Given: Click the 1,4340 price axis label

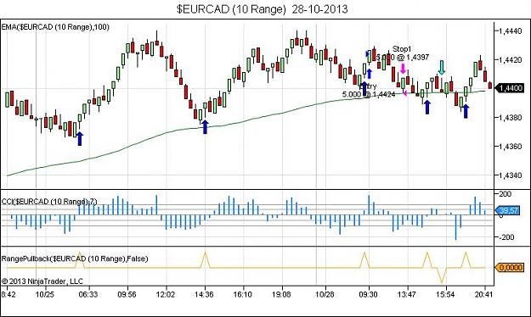Looking at the screenshot, I should (511, 175).
